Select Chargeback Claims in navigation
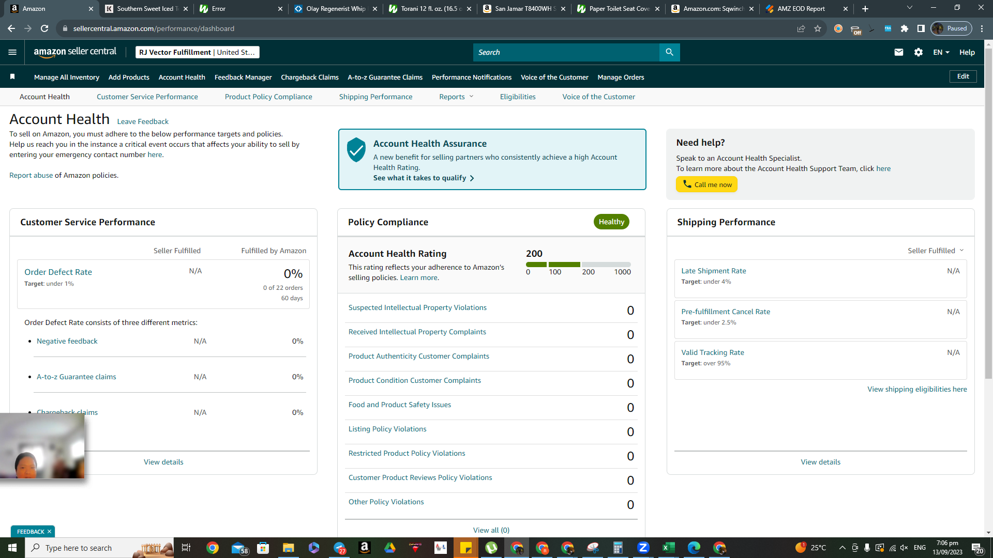 tap(310, 77)
